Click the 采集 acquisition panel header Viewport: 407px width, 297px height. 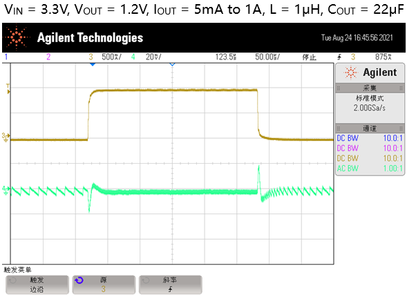(x=370, y=88)
